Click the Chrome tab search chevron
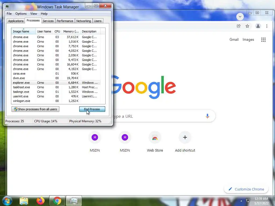Viewport: 275px width, 206px height. point(240,17)
